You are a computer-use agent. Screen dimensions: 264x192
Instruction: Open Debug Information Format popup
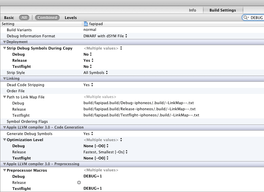click(105, 36)
